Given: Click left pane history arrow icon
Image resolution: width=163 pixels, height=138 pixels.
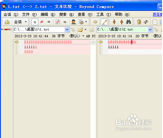Looking at the screenshot, I should pyautogui.click(x=73, y=30).
